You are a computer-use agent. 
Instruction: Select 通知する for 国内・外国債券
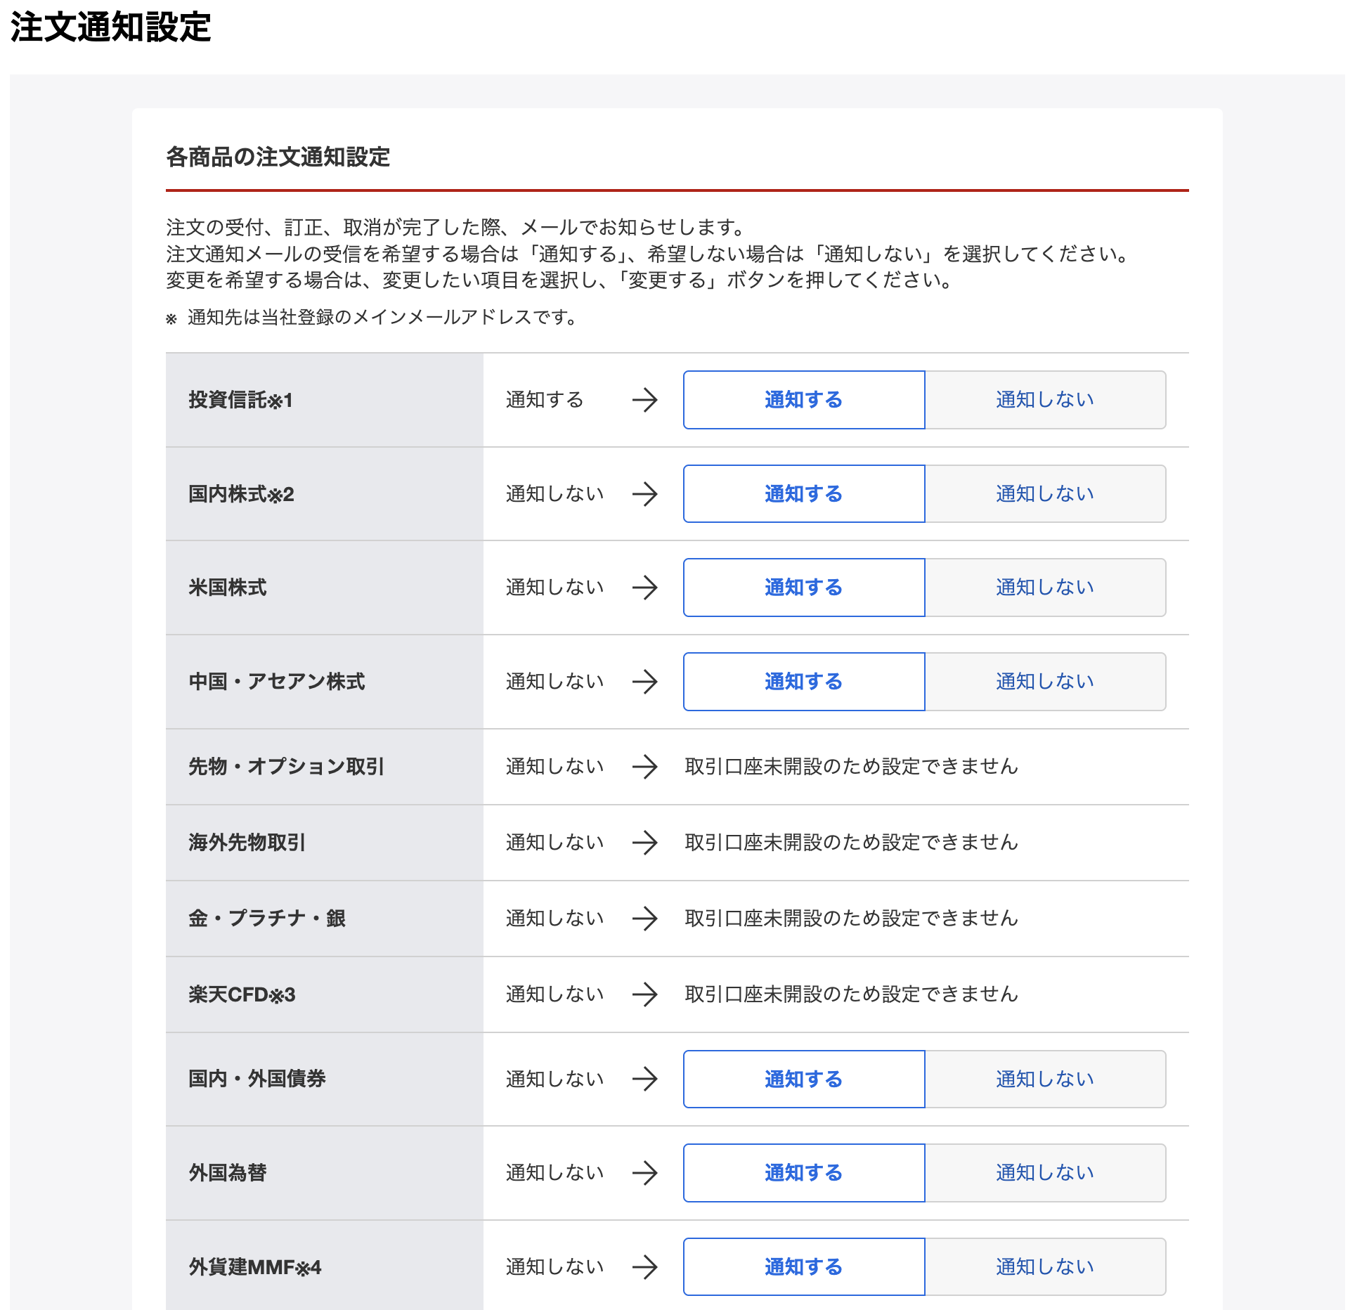point(804,1079)
